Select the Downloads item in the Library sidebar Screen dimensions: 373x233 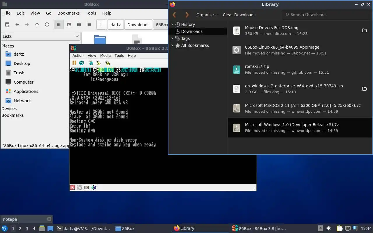[x=198, y=31]
